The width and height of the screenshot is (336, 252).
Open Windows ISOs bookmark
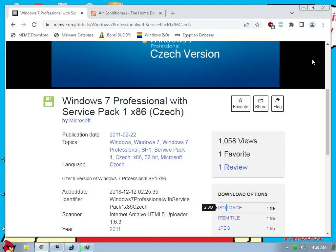[153, 35]
